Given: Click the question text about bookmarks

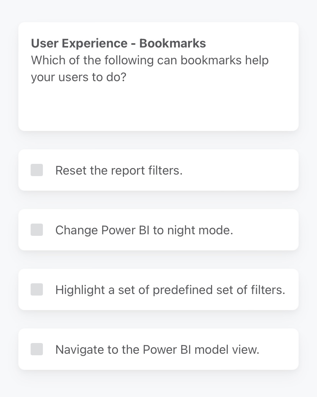Looking at the screenshot, I should (149, 68).
